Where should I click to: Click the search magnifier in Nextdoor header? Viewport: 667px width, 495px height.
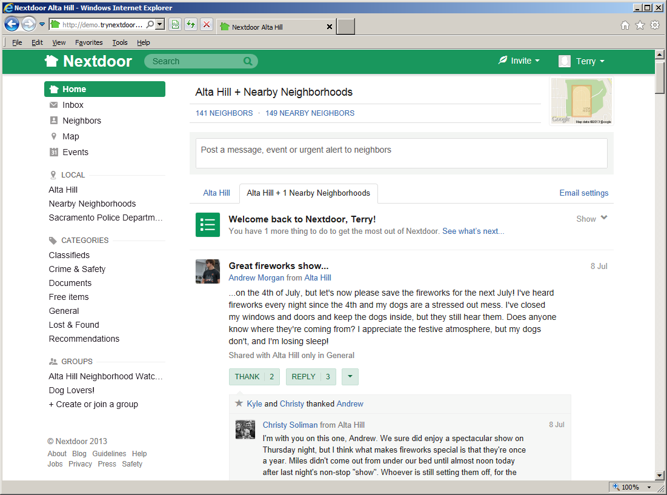(x=248, y=61)
